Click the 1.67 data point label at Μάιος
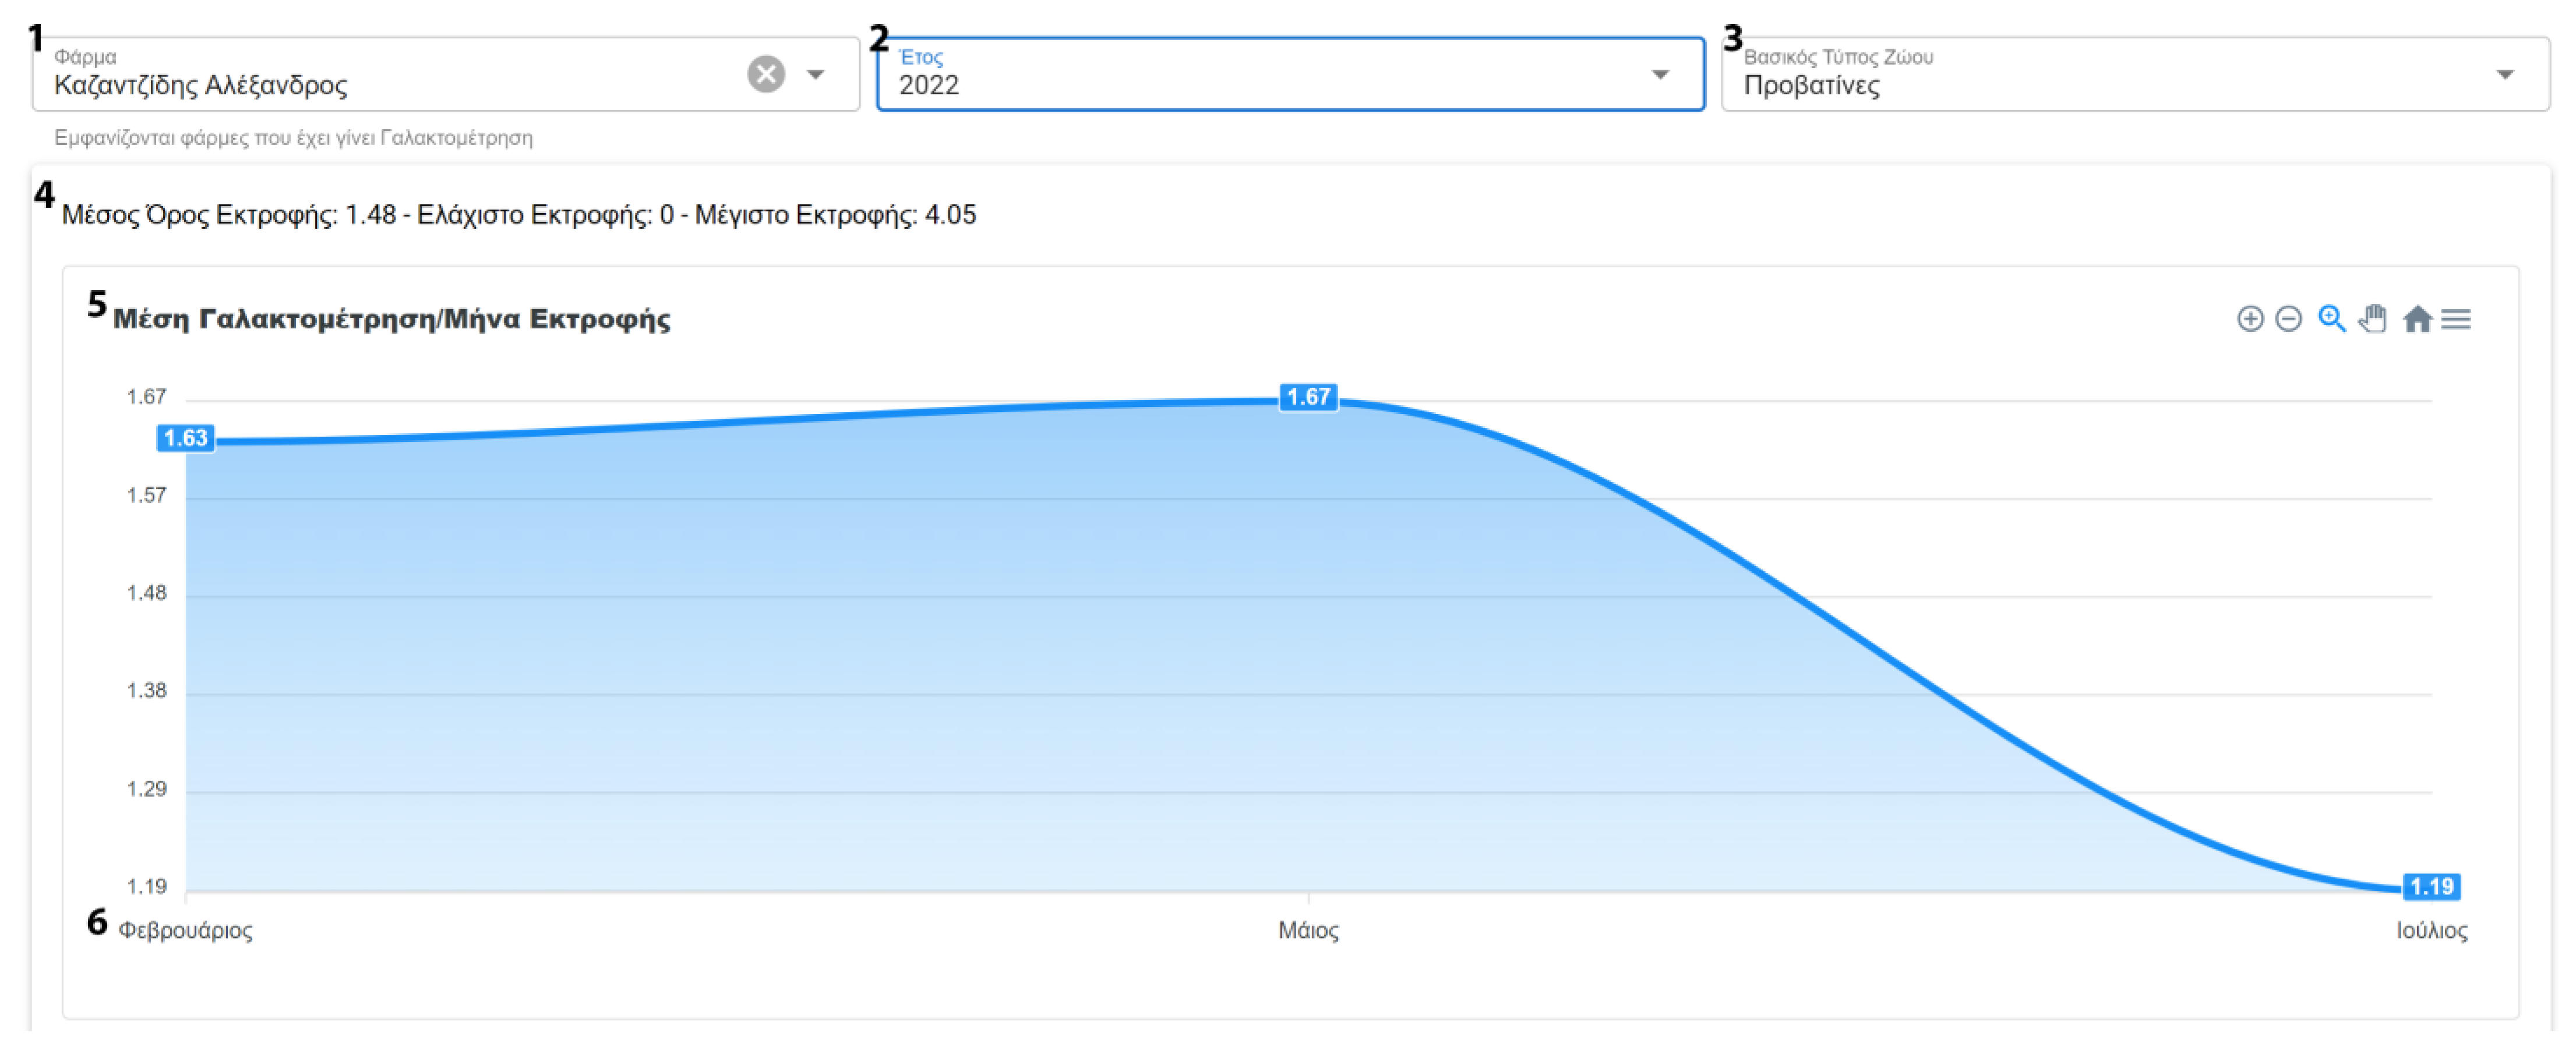The image size is (2576, 1048). [x=1308, y=396]
